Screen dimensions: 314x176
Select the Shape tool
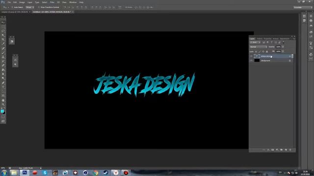pos(3,96)
